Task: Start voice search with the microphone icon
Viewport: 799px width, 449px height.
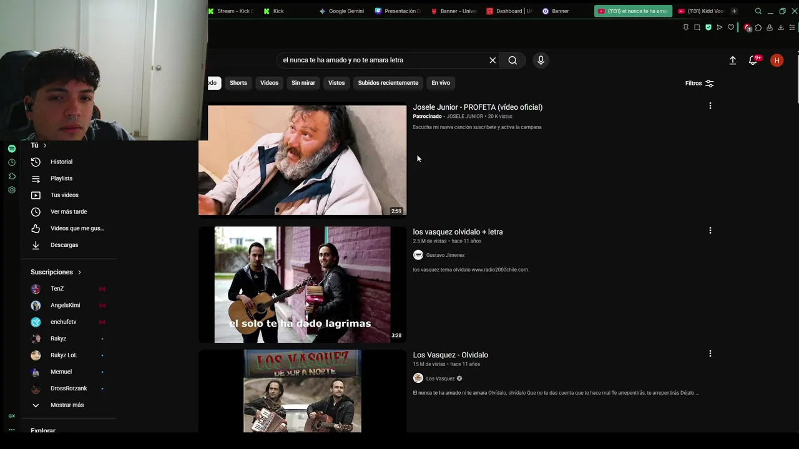Action: [541, 60]
